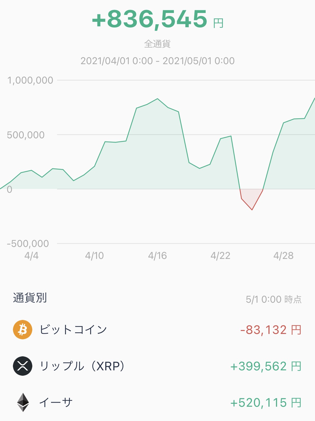Tap the 全通貨 all-currencies label
Image resolution: width=315 pixels, height=421 pixels.
pyautogui.click(x=157, y=44)
